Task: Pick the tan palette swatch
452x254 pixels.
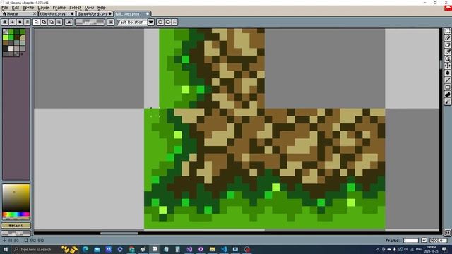Action: [22, 37]
